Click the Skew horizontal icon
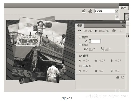The height and width of the screenshot is (101, 131). [86, 49]
